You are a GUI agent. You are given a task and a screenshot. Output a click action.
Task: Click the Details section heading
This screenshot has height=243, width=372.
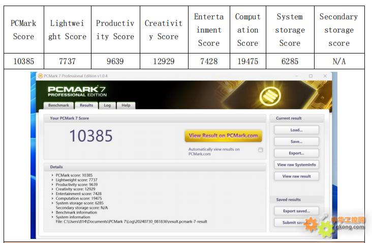click(56, 167)
